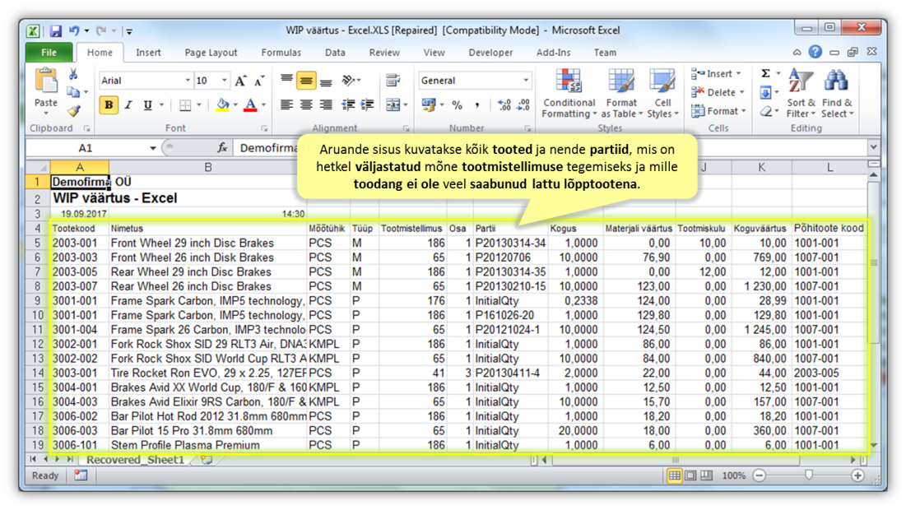
Task: Click the Cut scissors icon
Action: click(73, 75)
